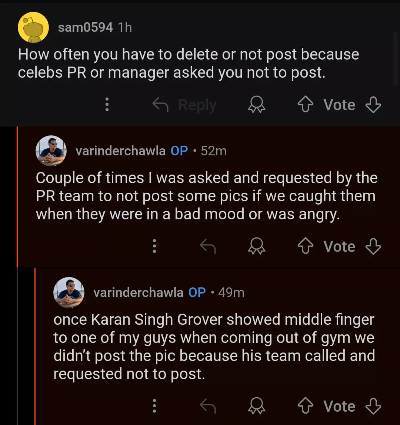Upvote sam0594's comment
This screenshot has width=400, height=425.
click(305, 105)
